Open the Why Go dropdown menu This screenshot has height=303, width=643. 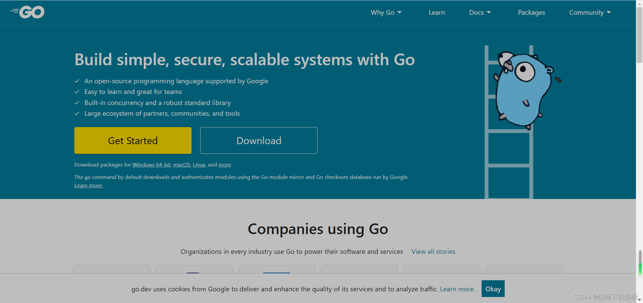(386, 12)
